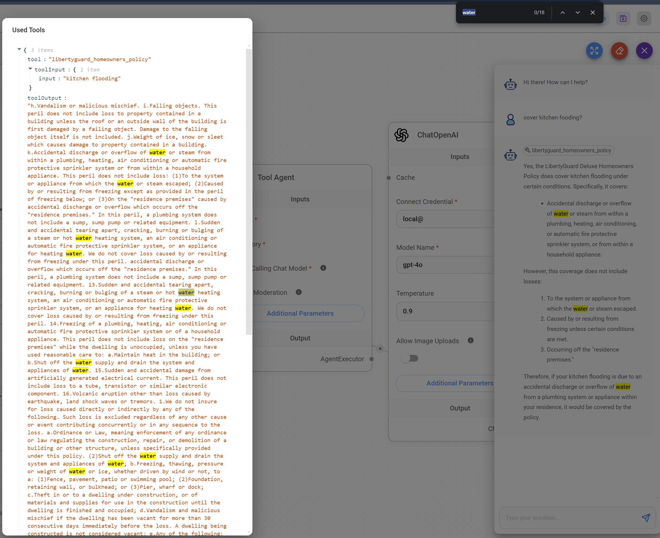Image resolution: width=660 pixels, height=538 pixels.
Task: Expand the chat window to fullscreen
Action: (594, 51)
